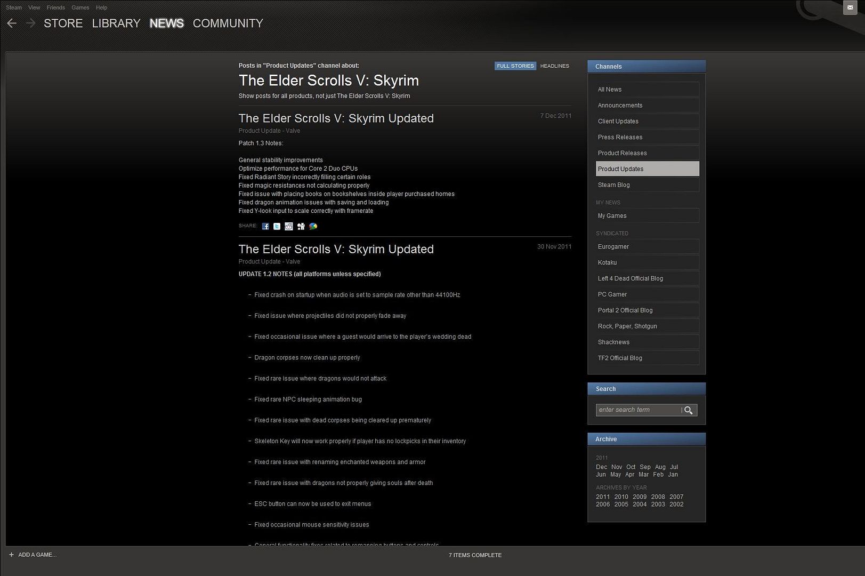
Task: Open the Help menu
Action: tap(101, 7)
